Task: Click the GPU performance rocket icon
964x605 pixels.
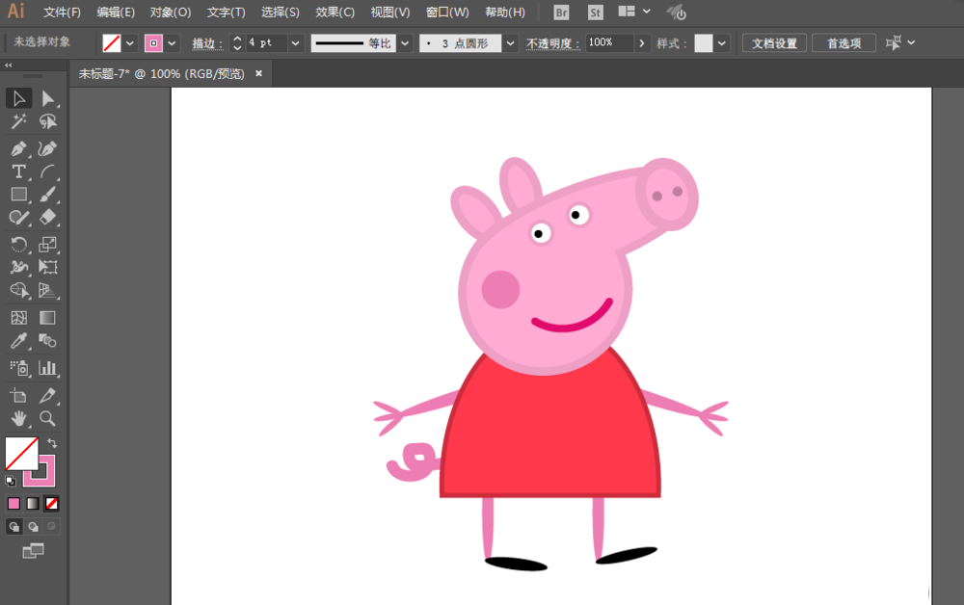Action: coord(677,13)
